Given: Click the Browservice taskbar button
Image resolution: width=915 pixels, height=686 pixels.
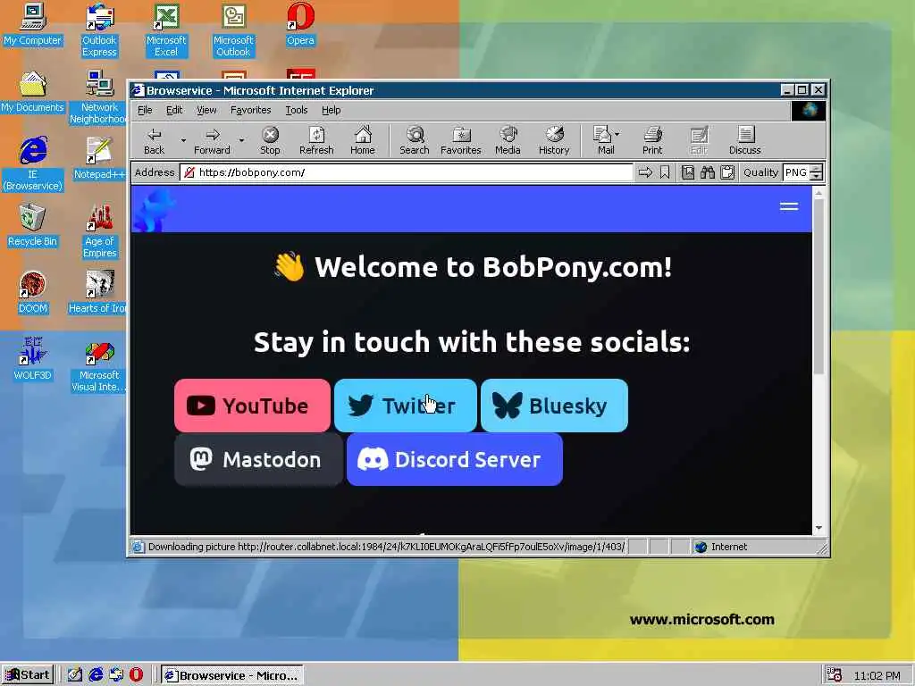Looking at the screenshot, I should pyautogui.click(x=231, y=675).
